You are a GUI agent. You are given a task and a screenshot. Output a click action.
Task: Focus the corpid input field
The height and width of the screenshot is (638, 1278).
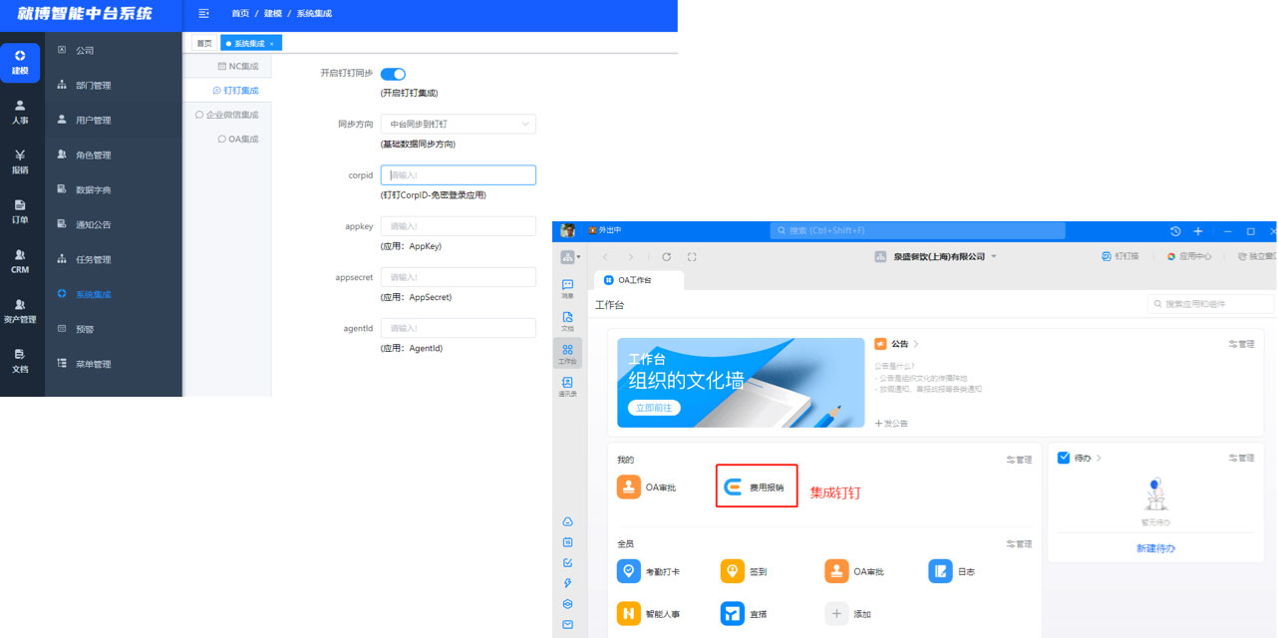coord(458,175)
